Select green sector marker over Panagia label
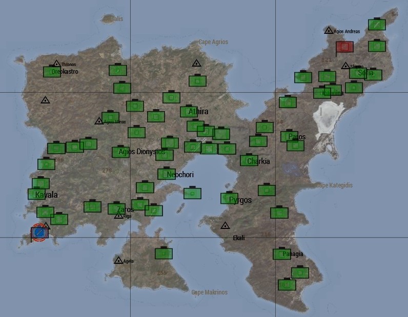 click(x=281, y=253)
